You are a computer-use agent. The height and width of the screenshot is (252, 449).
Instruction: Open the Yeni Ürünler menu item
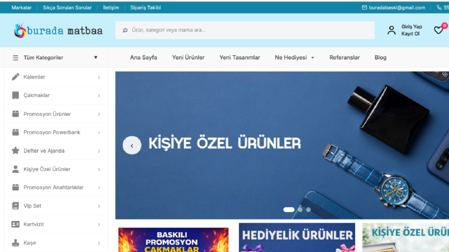(188, 58)
